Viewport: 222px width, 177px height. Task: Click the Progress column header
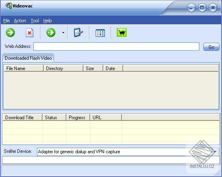coord(78,118)
